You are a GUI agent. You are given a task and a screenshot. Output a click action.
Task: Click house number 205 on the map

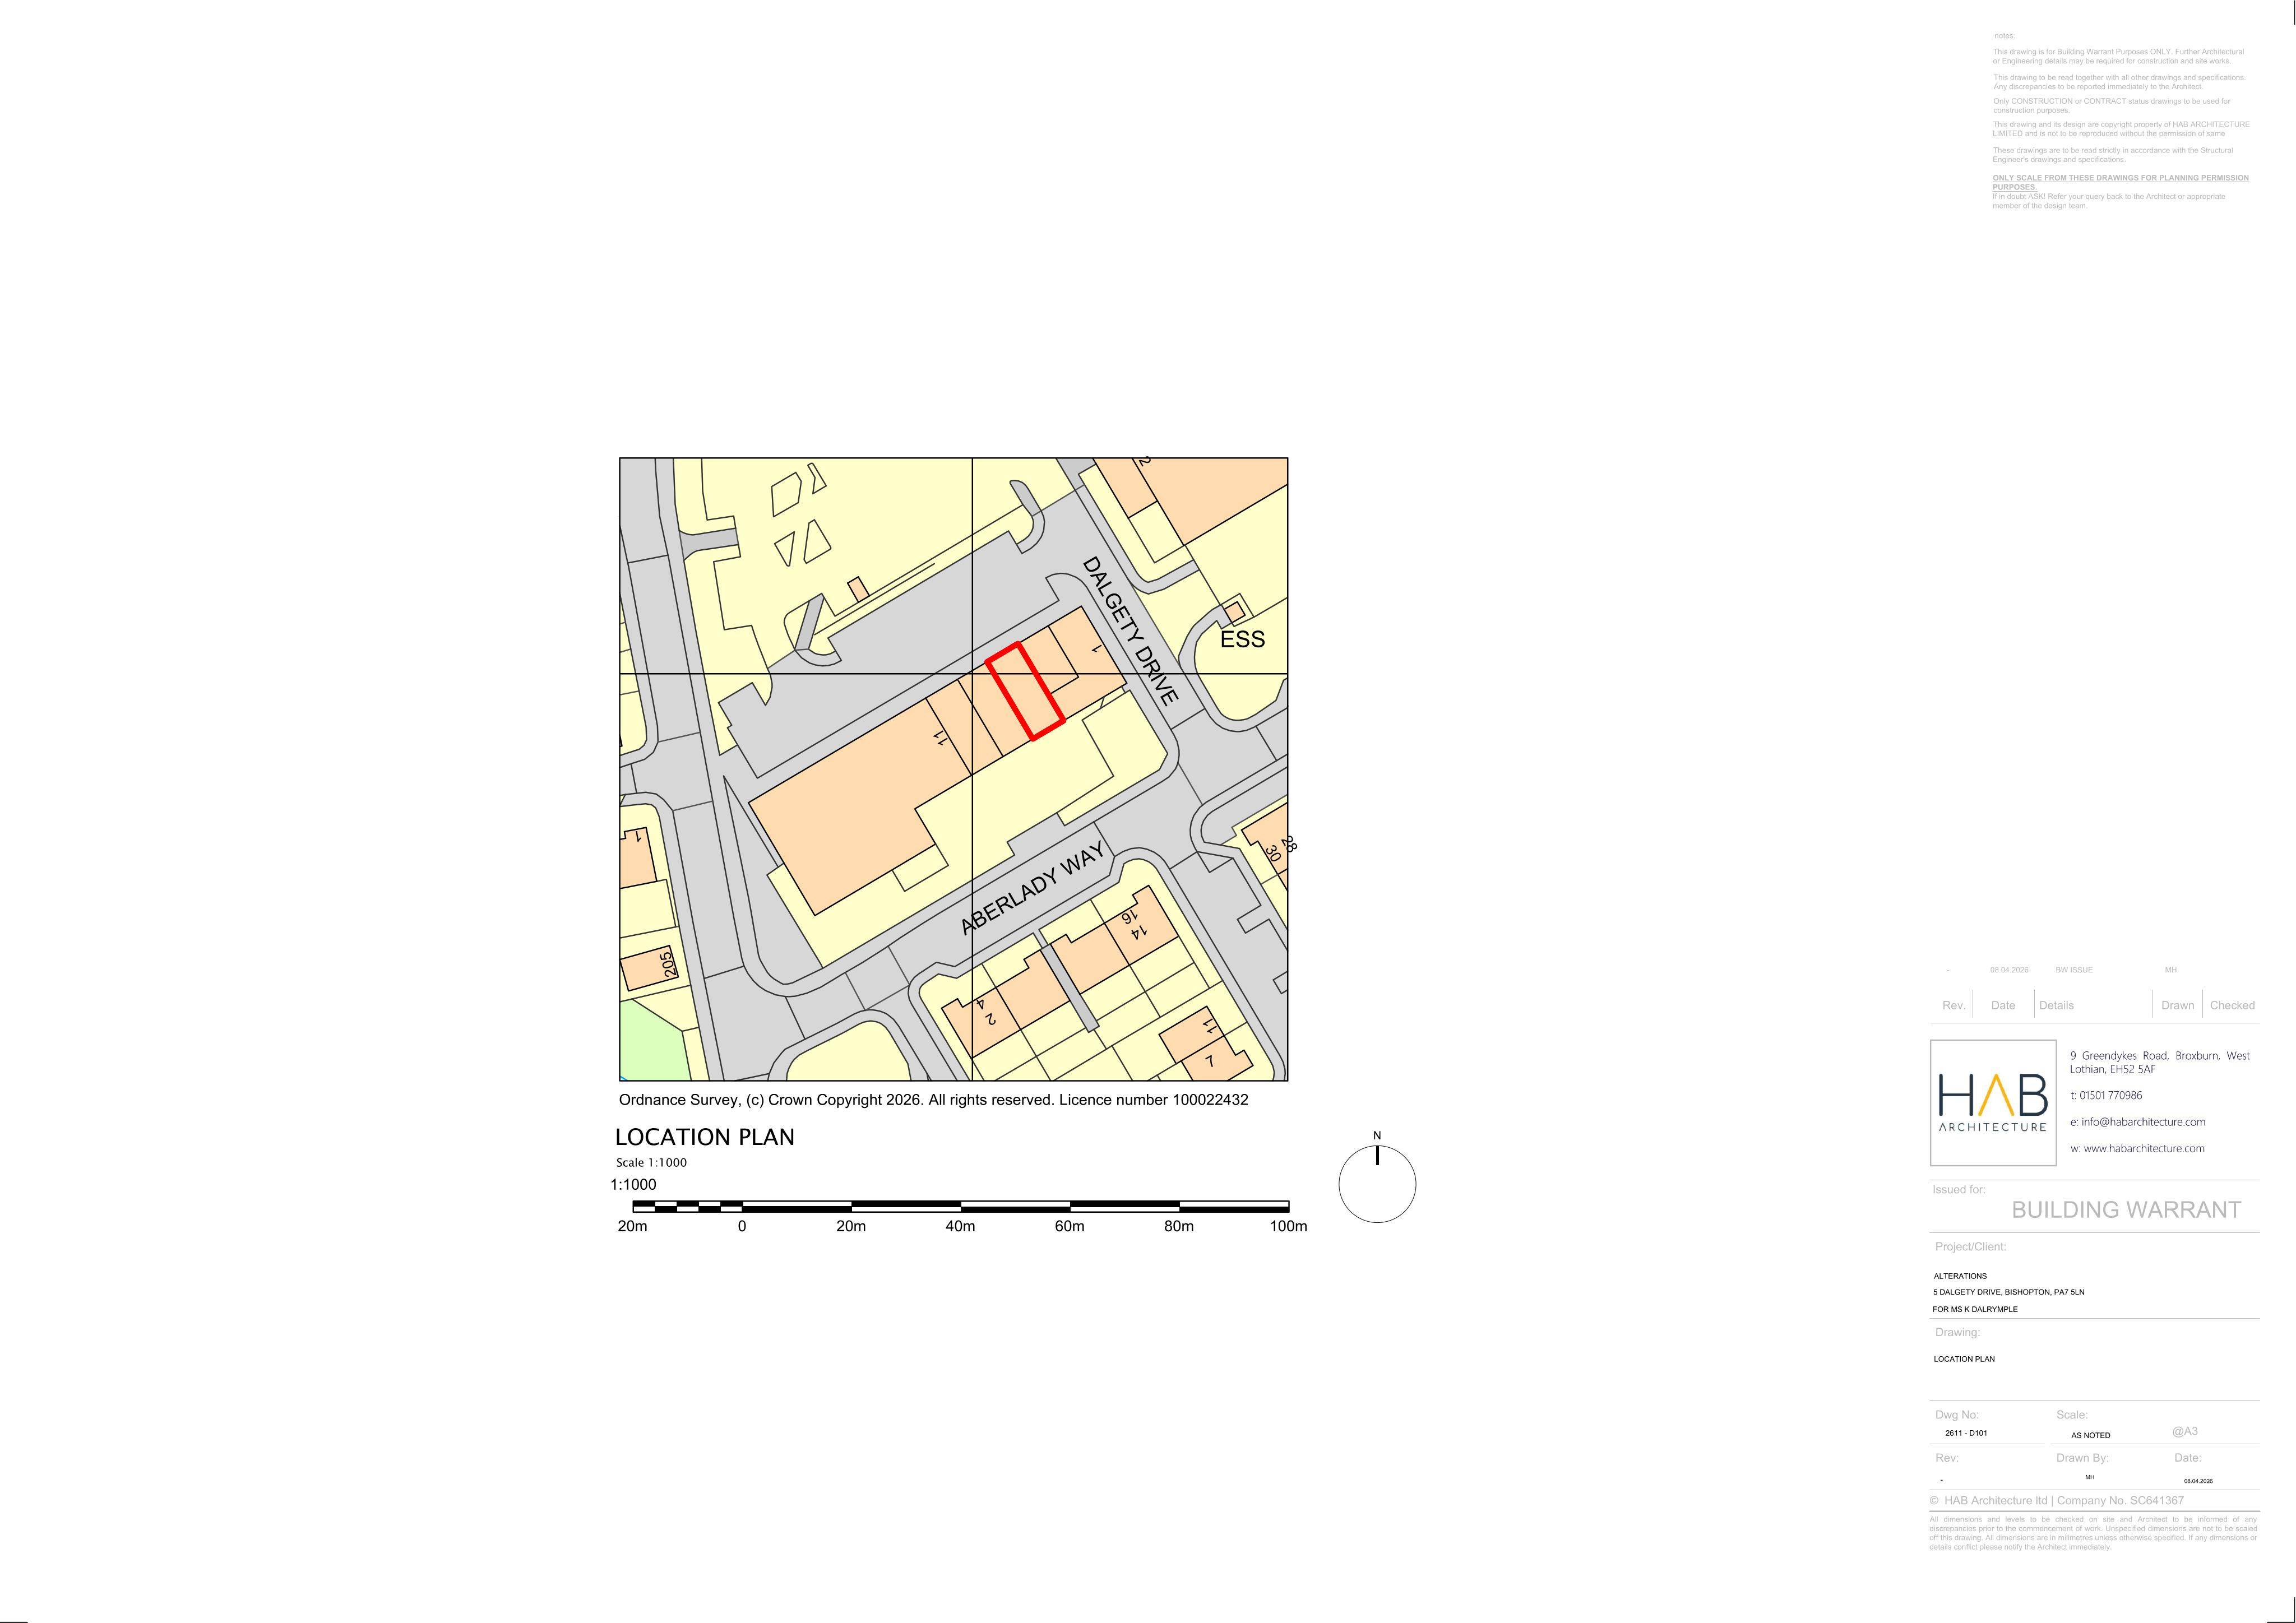pyautogui.click(x=668, y=964)
